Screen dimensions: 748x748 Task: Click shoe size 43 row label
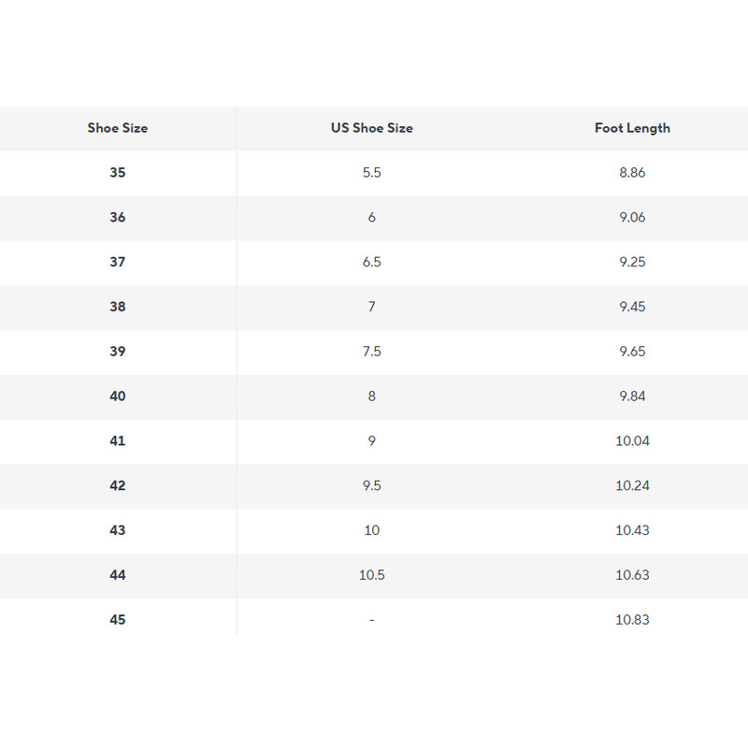point(118,530)
